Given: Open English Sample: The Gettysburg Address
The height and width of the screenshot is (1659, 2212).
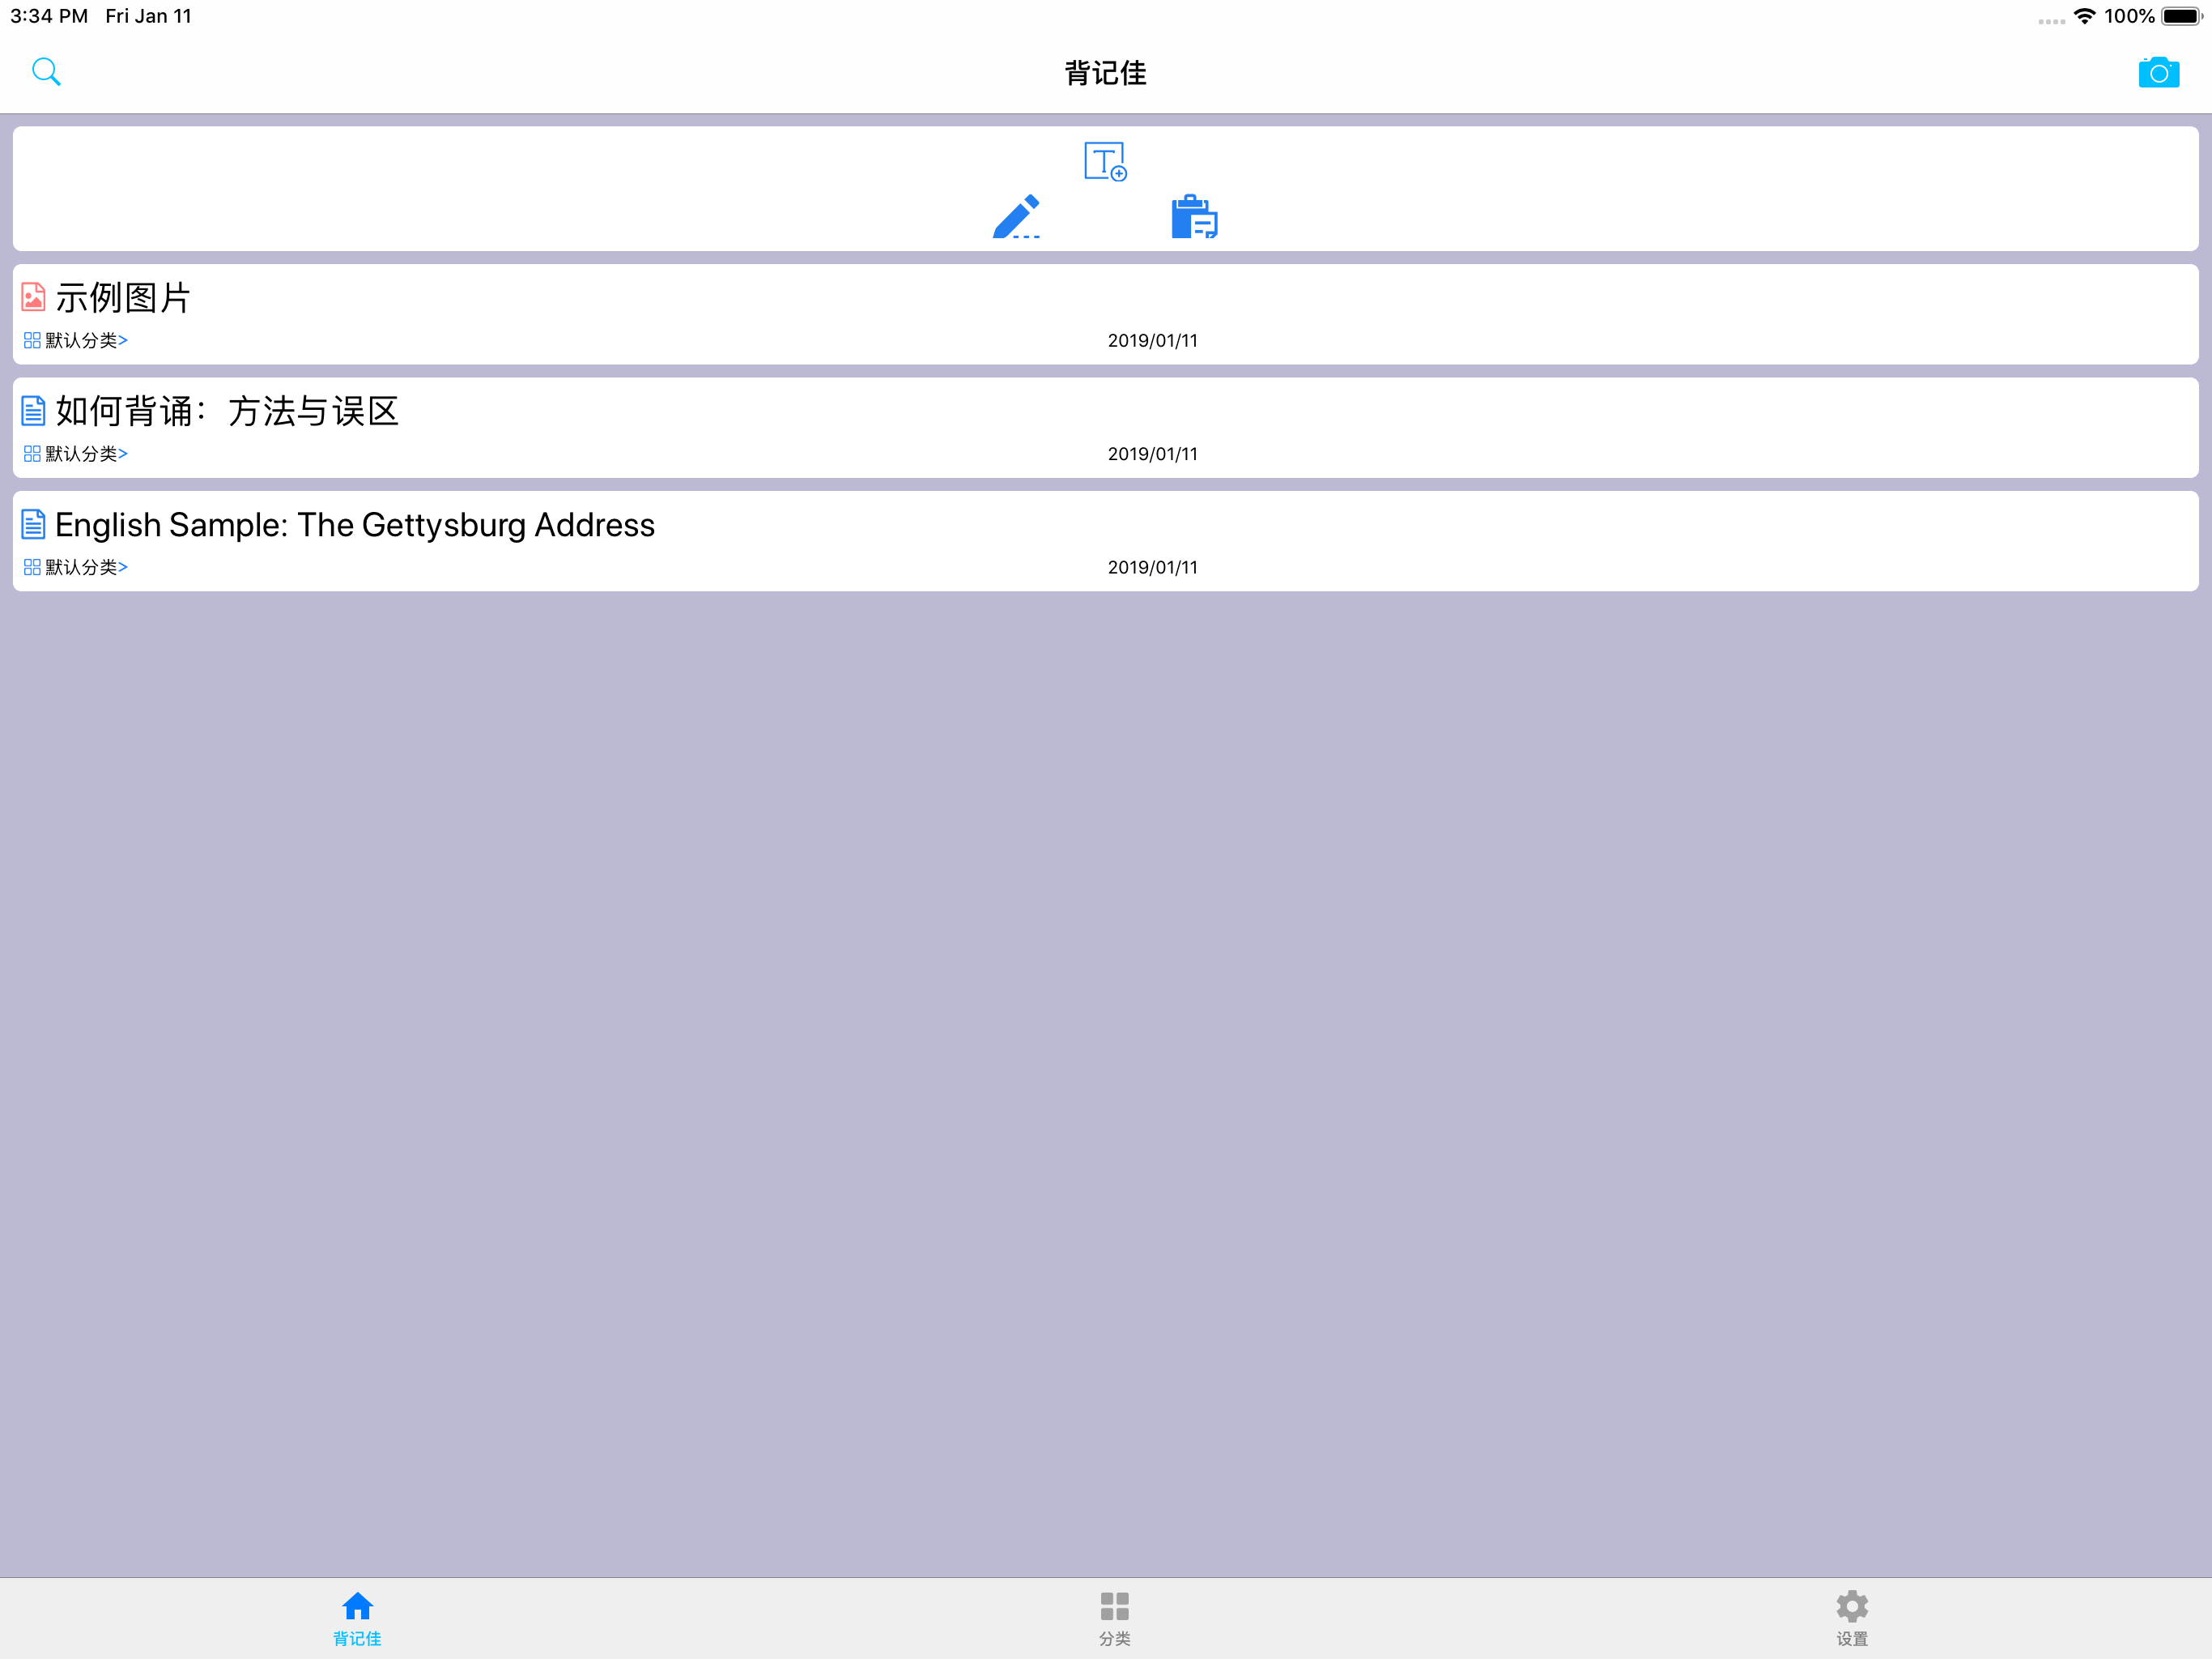Looking at the screenshot, I should [x=1105, y=541].
